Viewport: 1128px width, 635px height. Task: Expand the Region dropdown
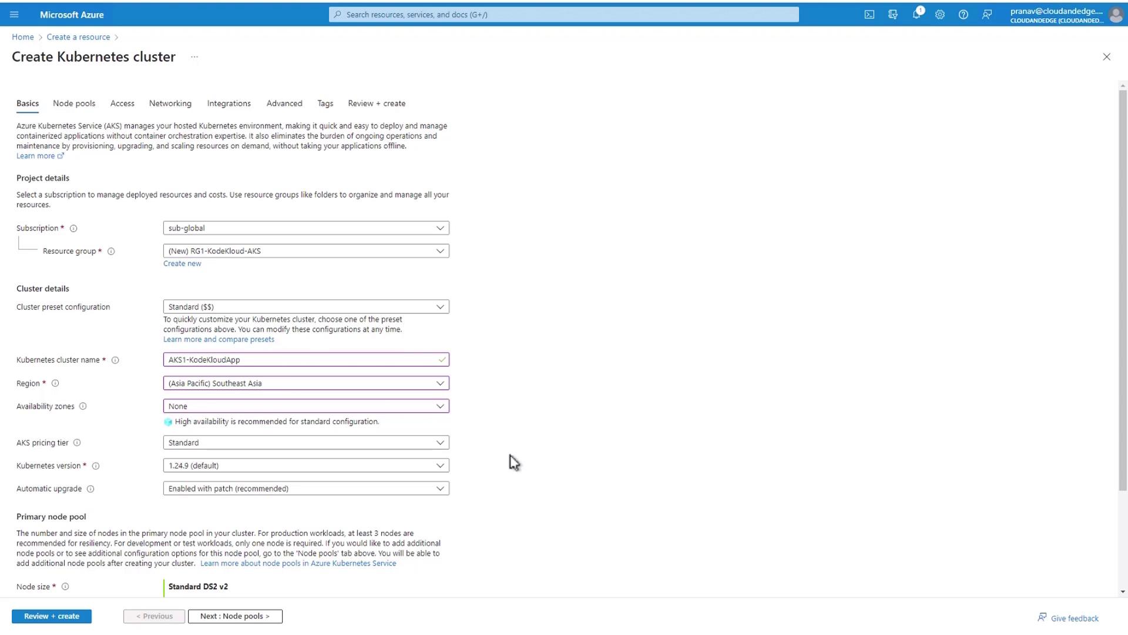[305, 383]
